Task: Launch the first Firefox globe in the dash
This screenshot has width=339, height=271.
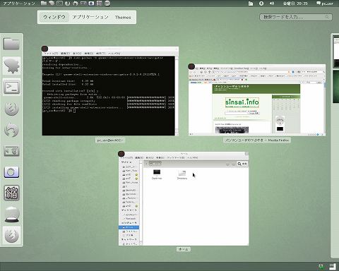Action: [x=11, y=109]
